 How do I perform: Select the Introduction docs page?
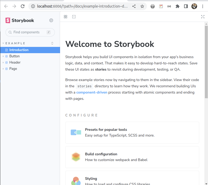click(x=30, y=50)
